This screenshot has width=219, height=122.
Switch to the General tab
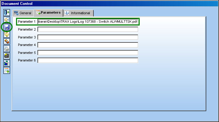[x=23, y=13]
